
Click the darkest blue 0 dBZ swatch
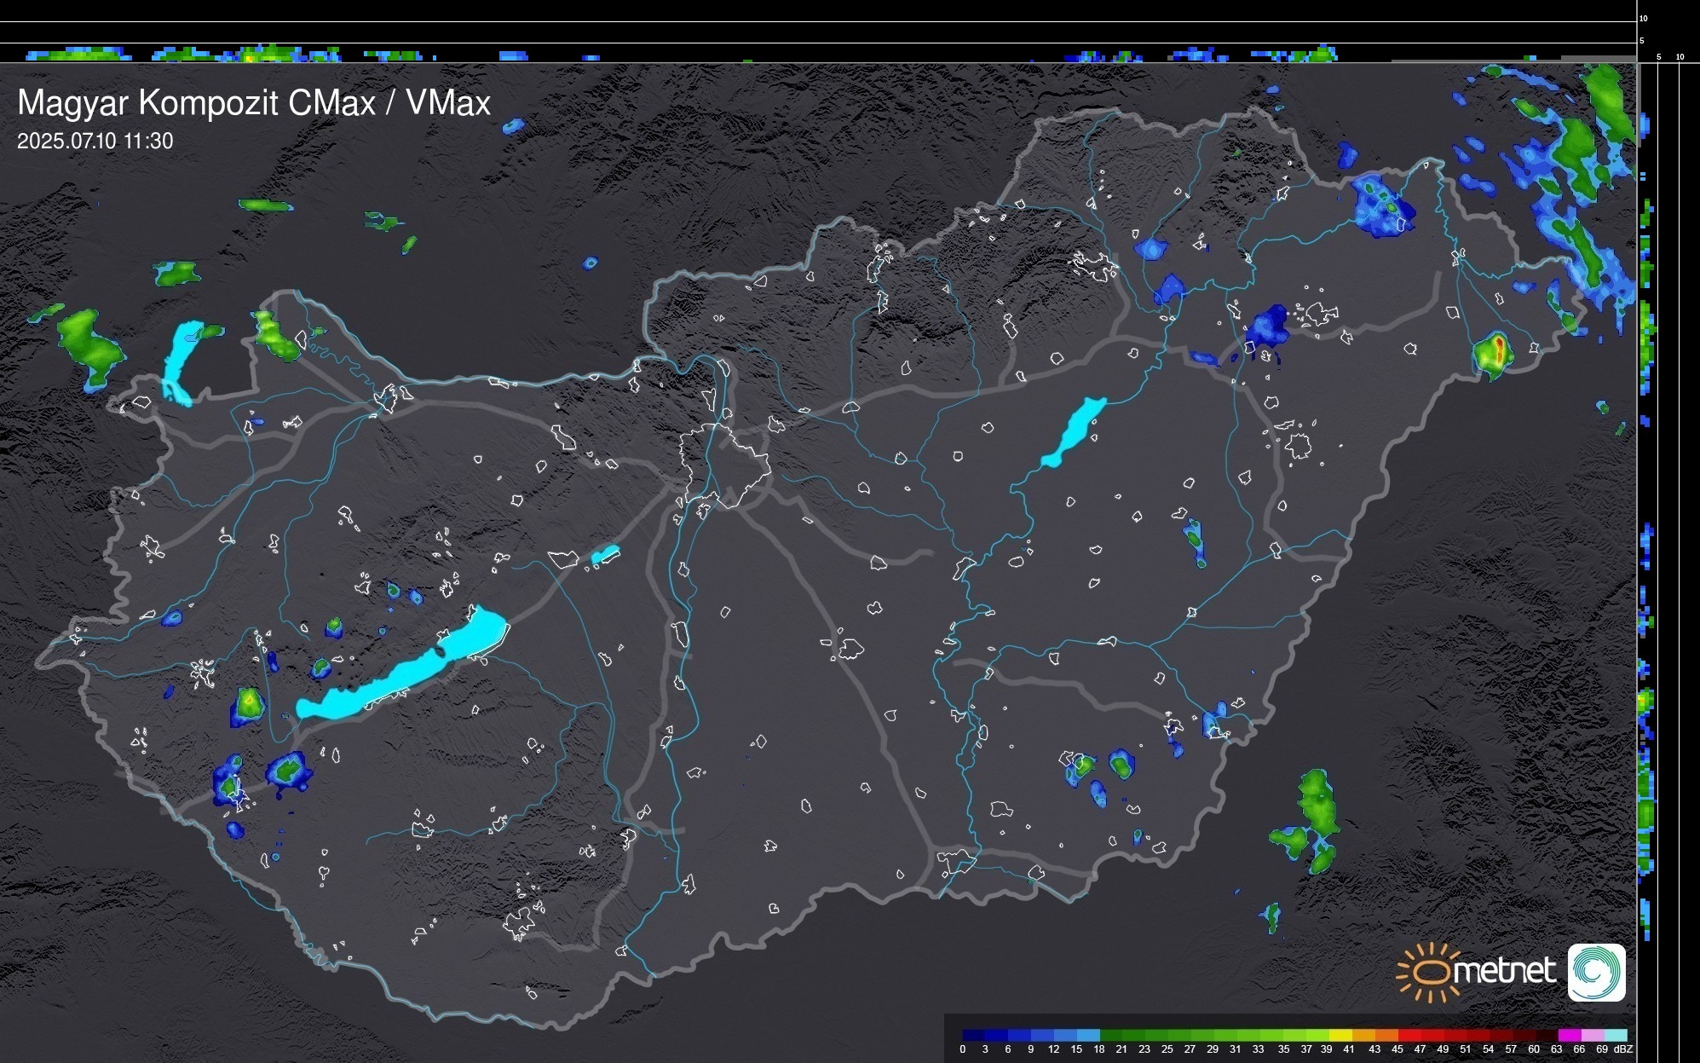(974, 1035)
